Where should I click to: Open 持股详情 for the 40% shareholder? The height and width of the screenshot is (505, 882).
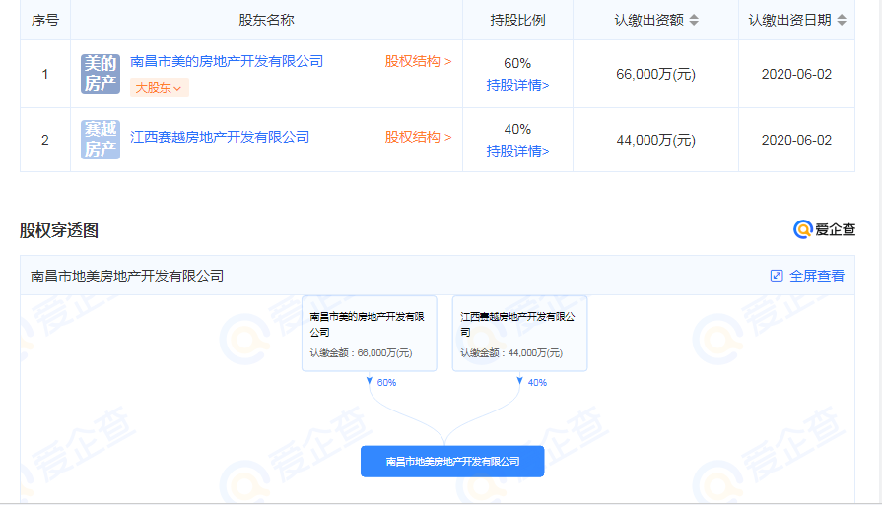click(x=517, y=151)
